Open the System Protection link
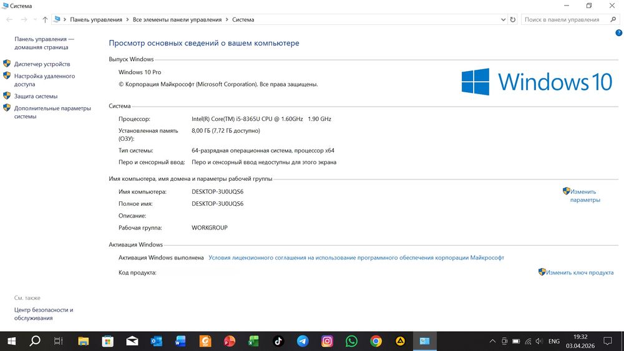This screenshot has height=351, width=624. click(36, 96)
